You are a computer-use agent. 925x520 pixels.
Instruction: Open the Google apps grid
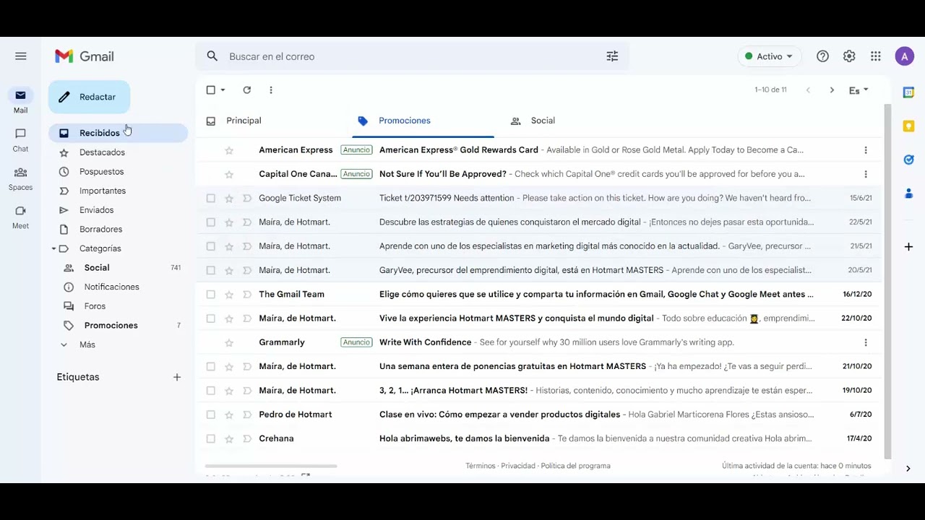click(876, 56)
